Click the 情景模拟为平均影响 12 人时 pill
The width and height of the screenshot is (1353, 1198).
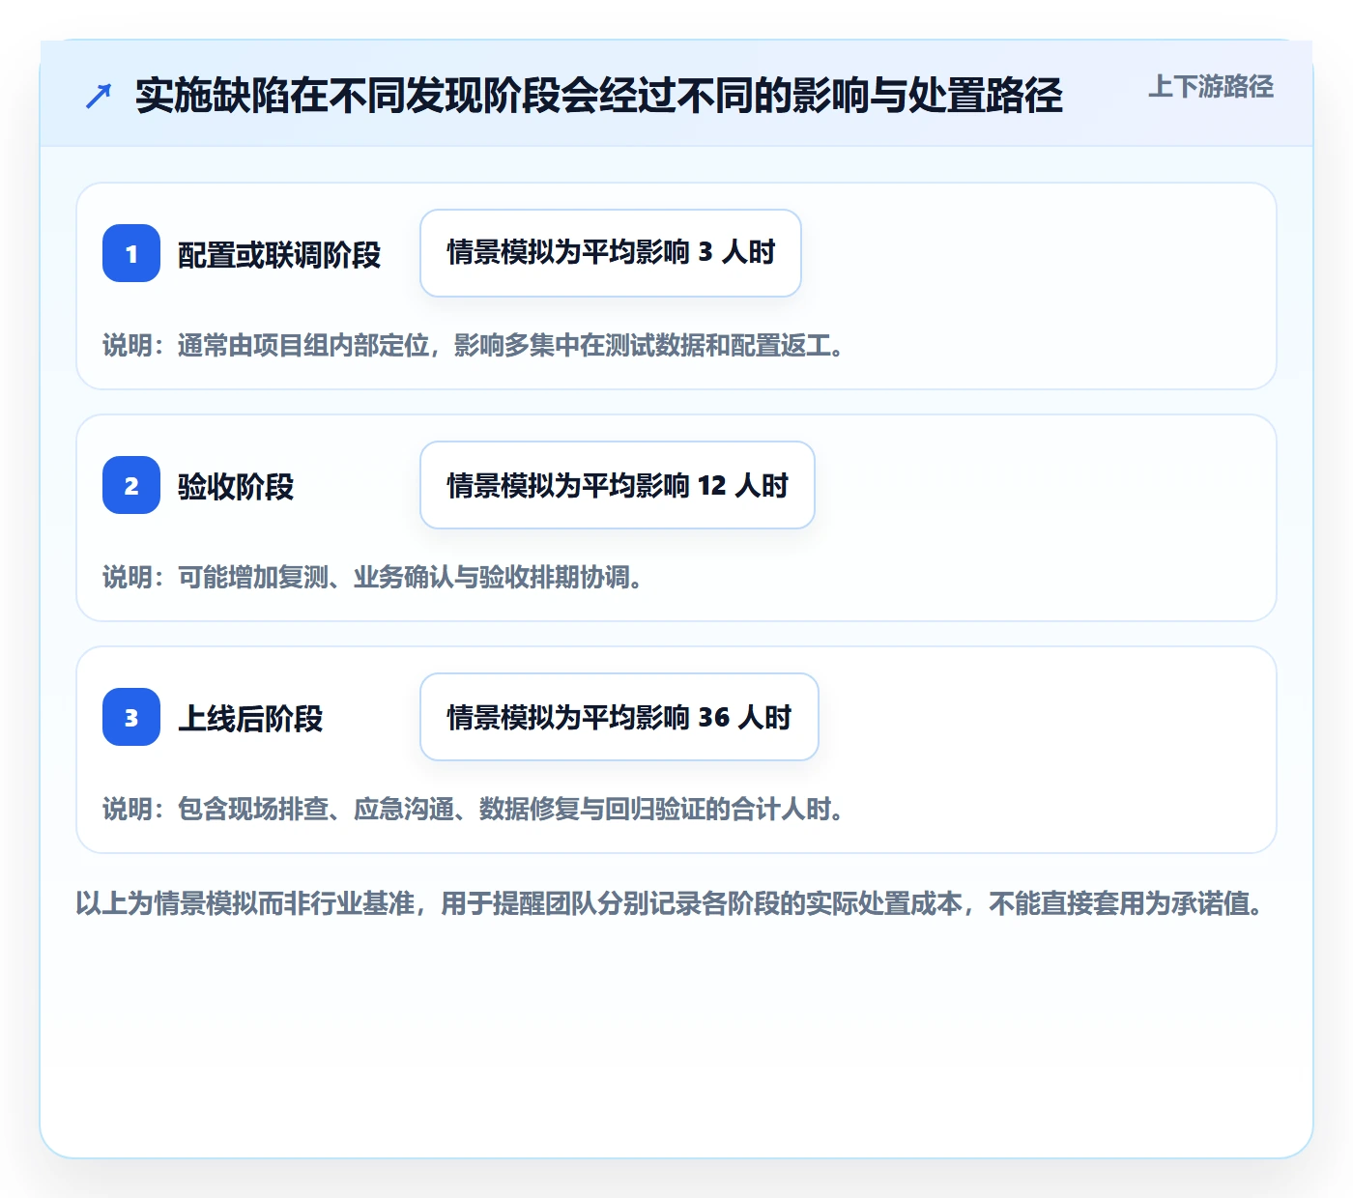point(618,485)
